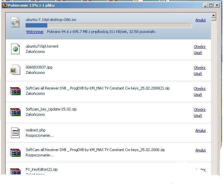223x185 pixels.
Task: Select the file name redirect.php
Action: pos(36,130)
